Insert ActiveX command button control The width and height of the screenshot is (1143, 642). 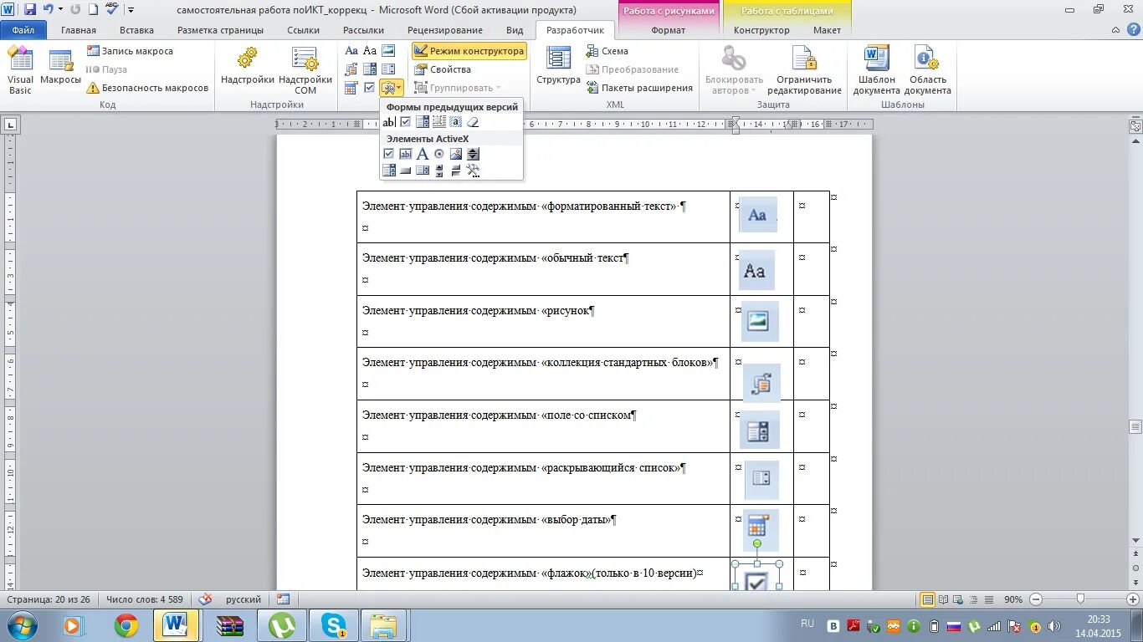(x=406, y=171)
